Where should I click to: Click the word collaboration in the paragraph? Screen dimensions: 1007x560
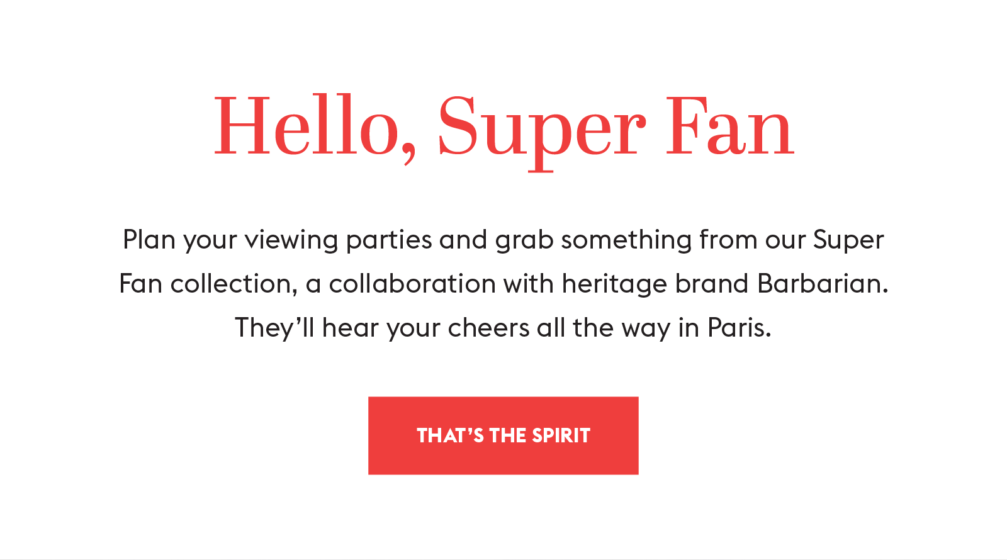pos(412,284)
